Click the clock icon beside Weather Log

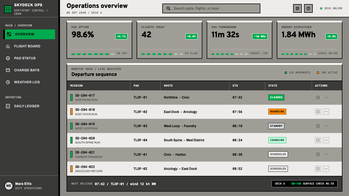[x=8, y=82]
